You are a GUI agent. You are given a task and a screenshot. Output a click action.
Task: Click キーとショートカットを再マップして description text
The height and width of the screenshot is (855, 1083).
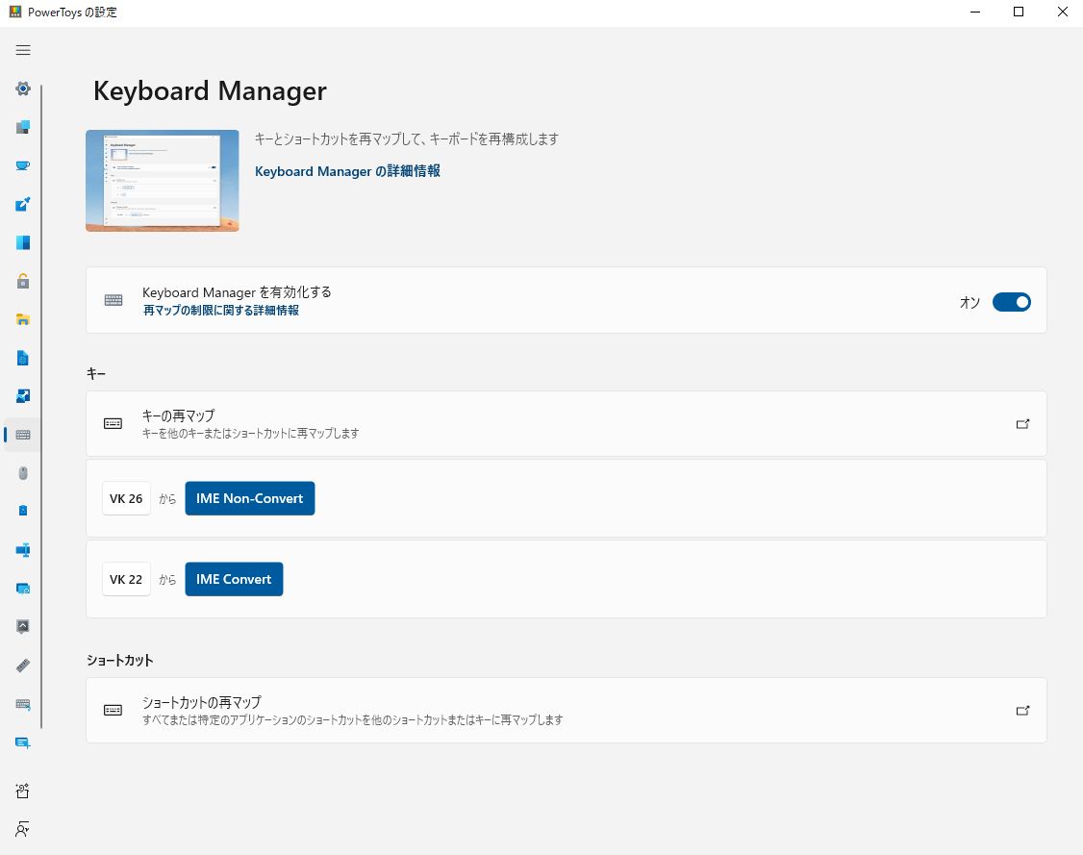[x=406, y=139]
